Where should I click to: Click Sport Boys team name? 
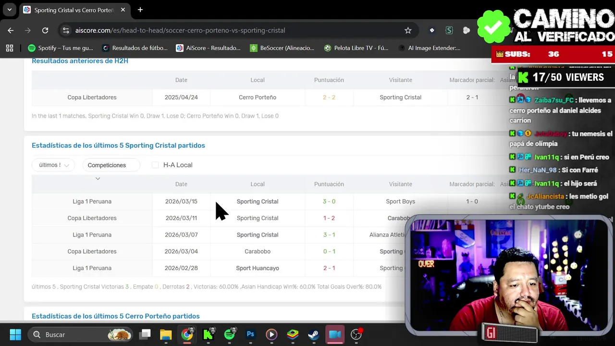point(400,201)
